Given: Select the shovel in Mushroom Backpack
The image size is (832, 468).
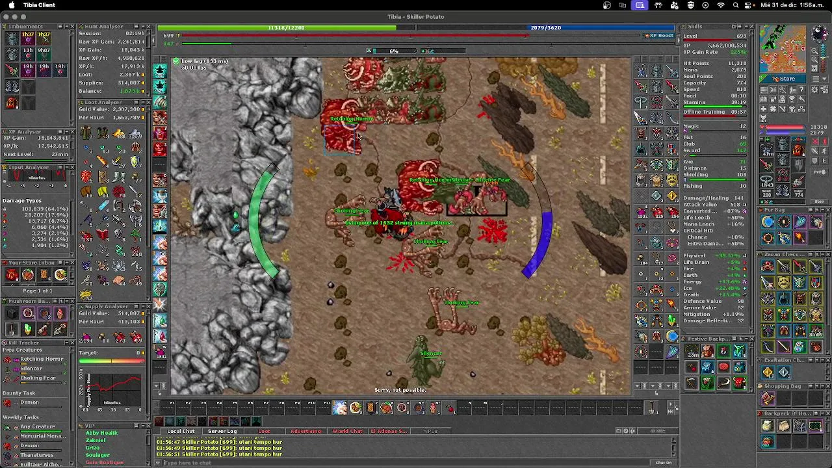Looking at the screenshot, I should point(12,329).
